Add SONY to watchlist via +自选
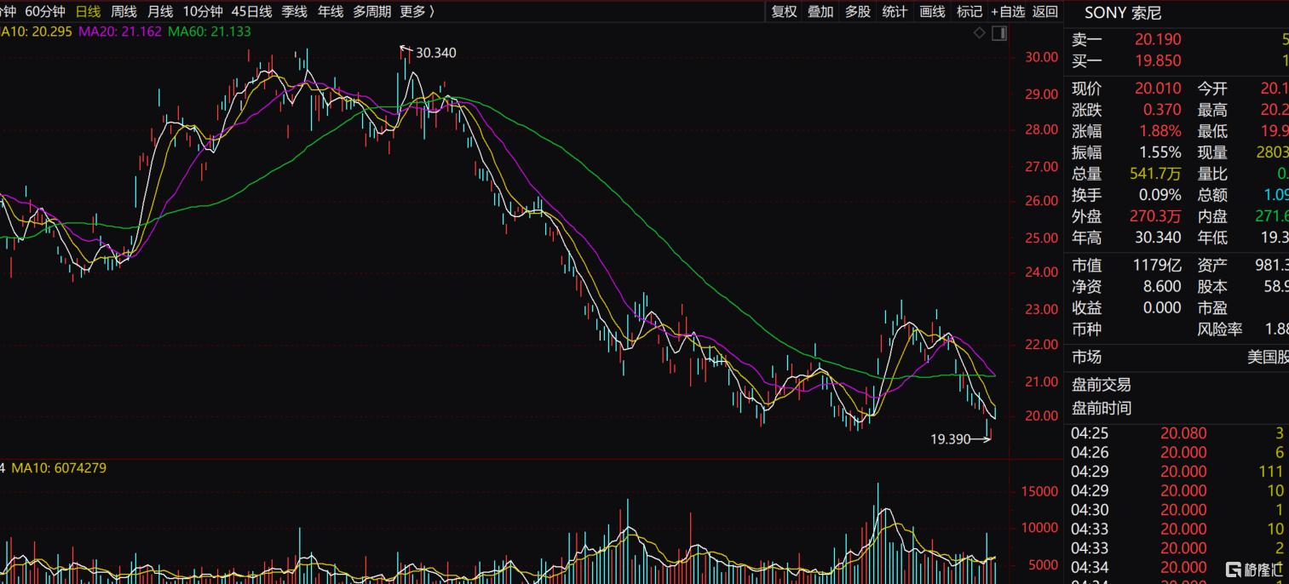The image size is (1289, 584). pyautogui.click(x=1008, y=12)
